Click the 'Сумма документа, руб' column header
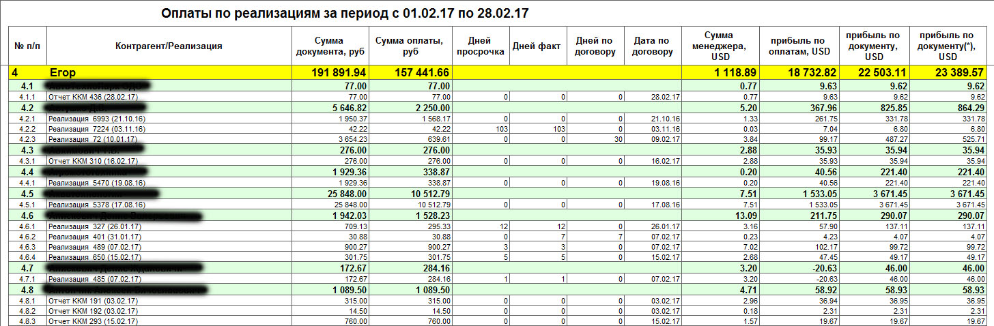Image resolution: width=994 pixels, height=326 pixels. click(330, 46)
